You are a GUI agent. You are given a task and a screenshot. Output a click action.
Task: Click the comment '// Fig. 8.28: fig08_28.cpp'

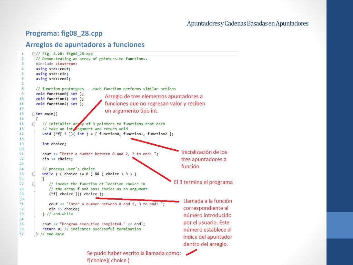[x=64, y=54]
